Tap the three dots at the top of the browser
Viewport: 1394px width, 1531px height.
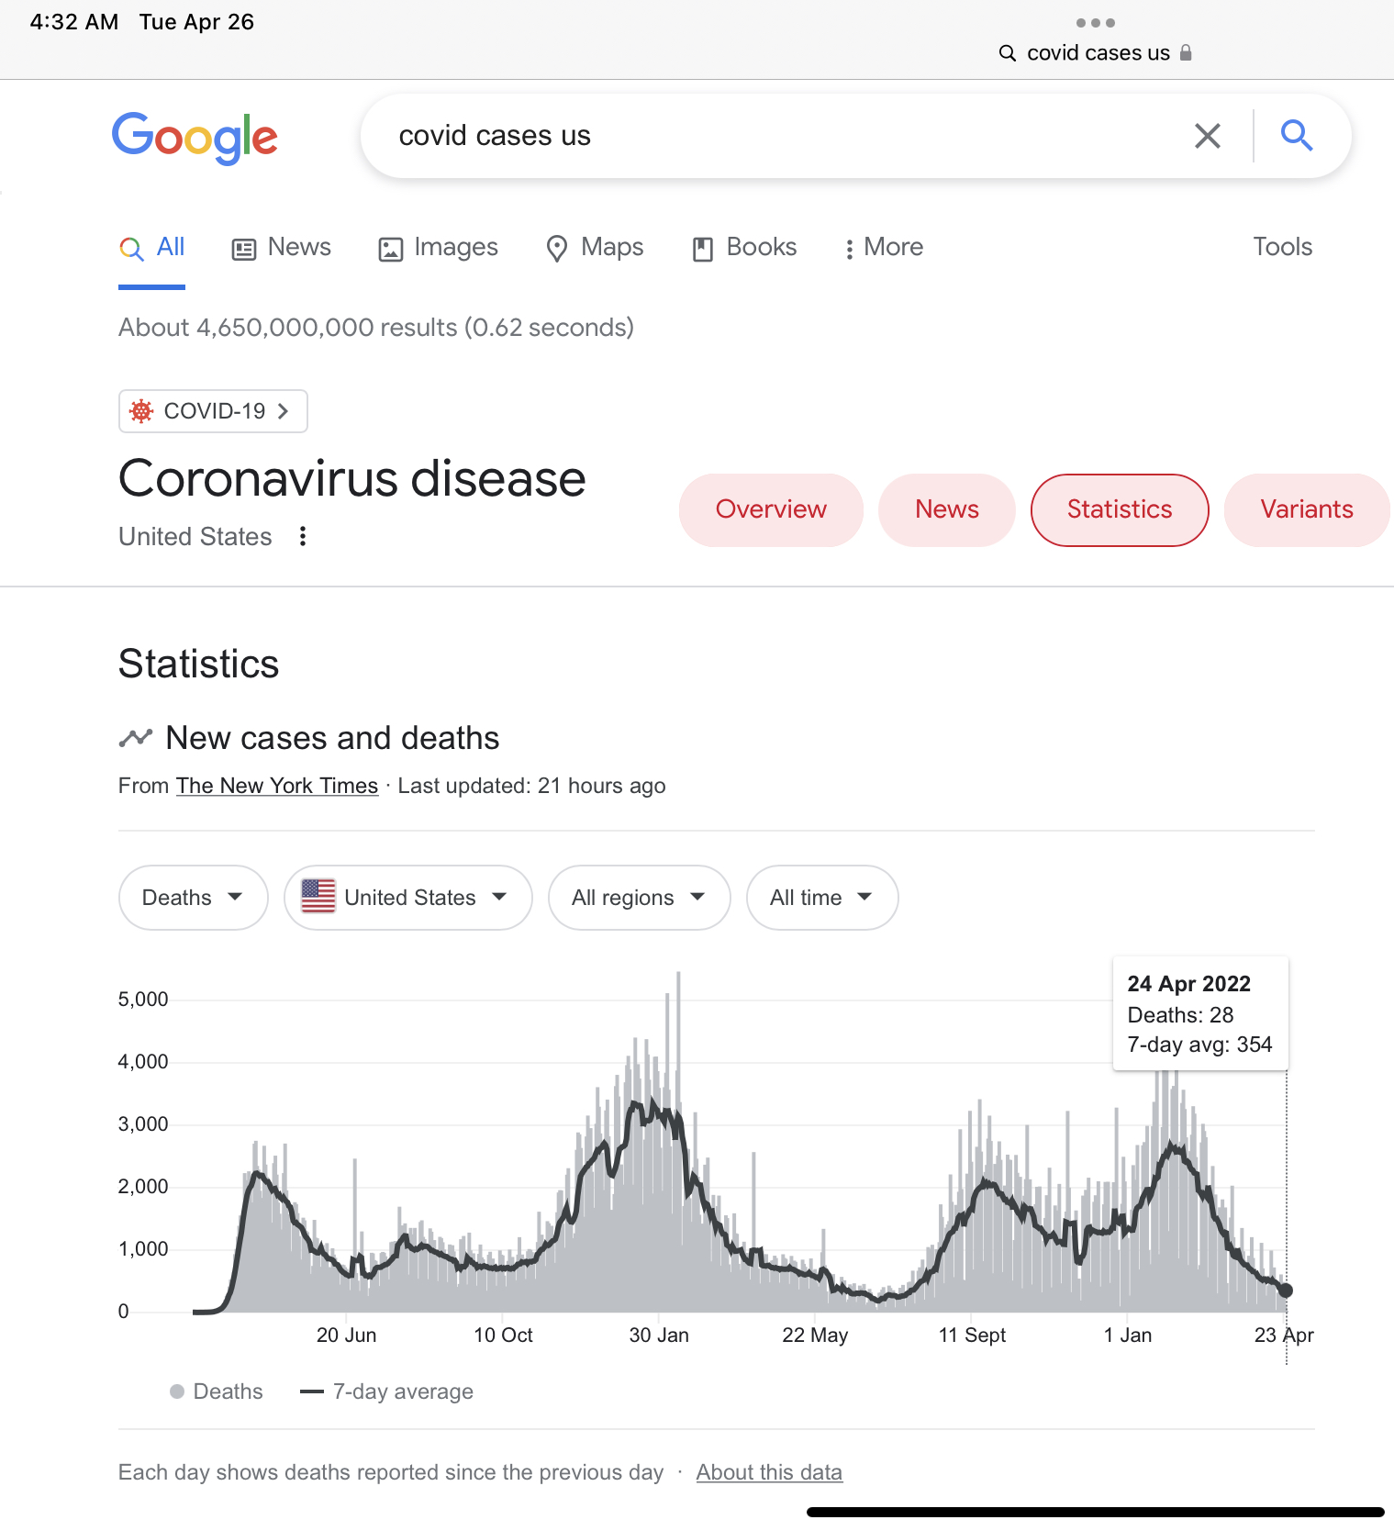pyautogui.click(x=1095, y=23)
